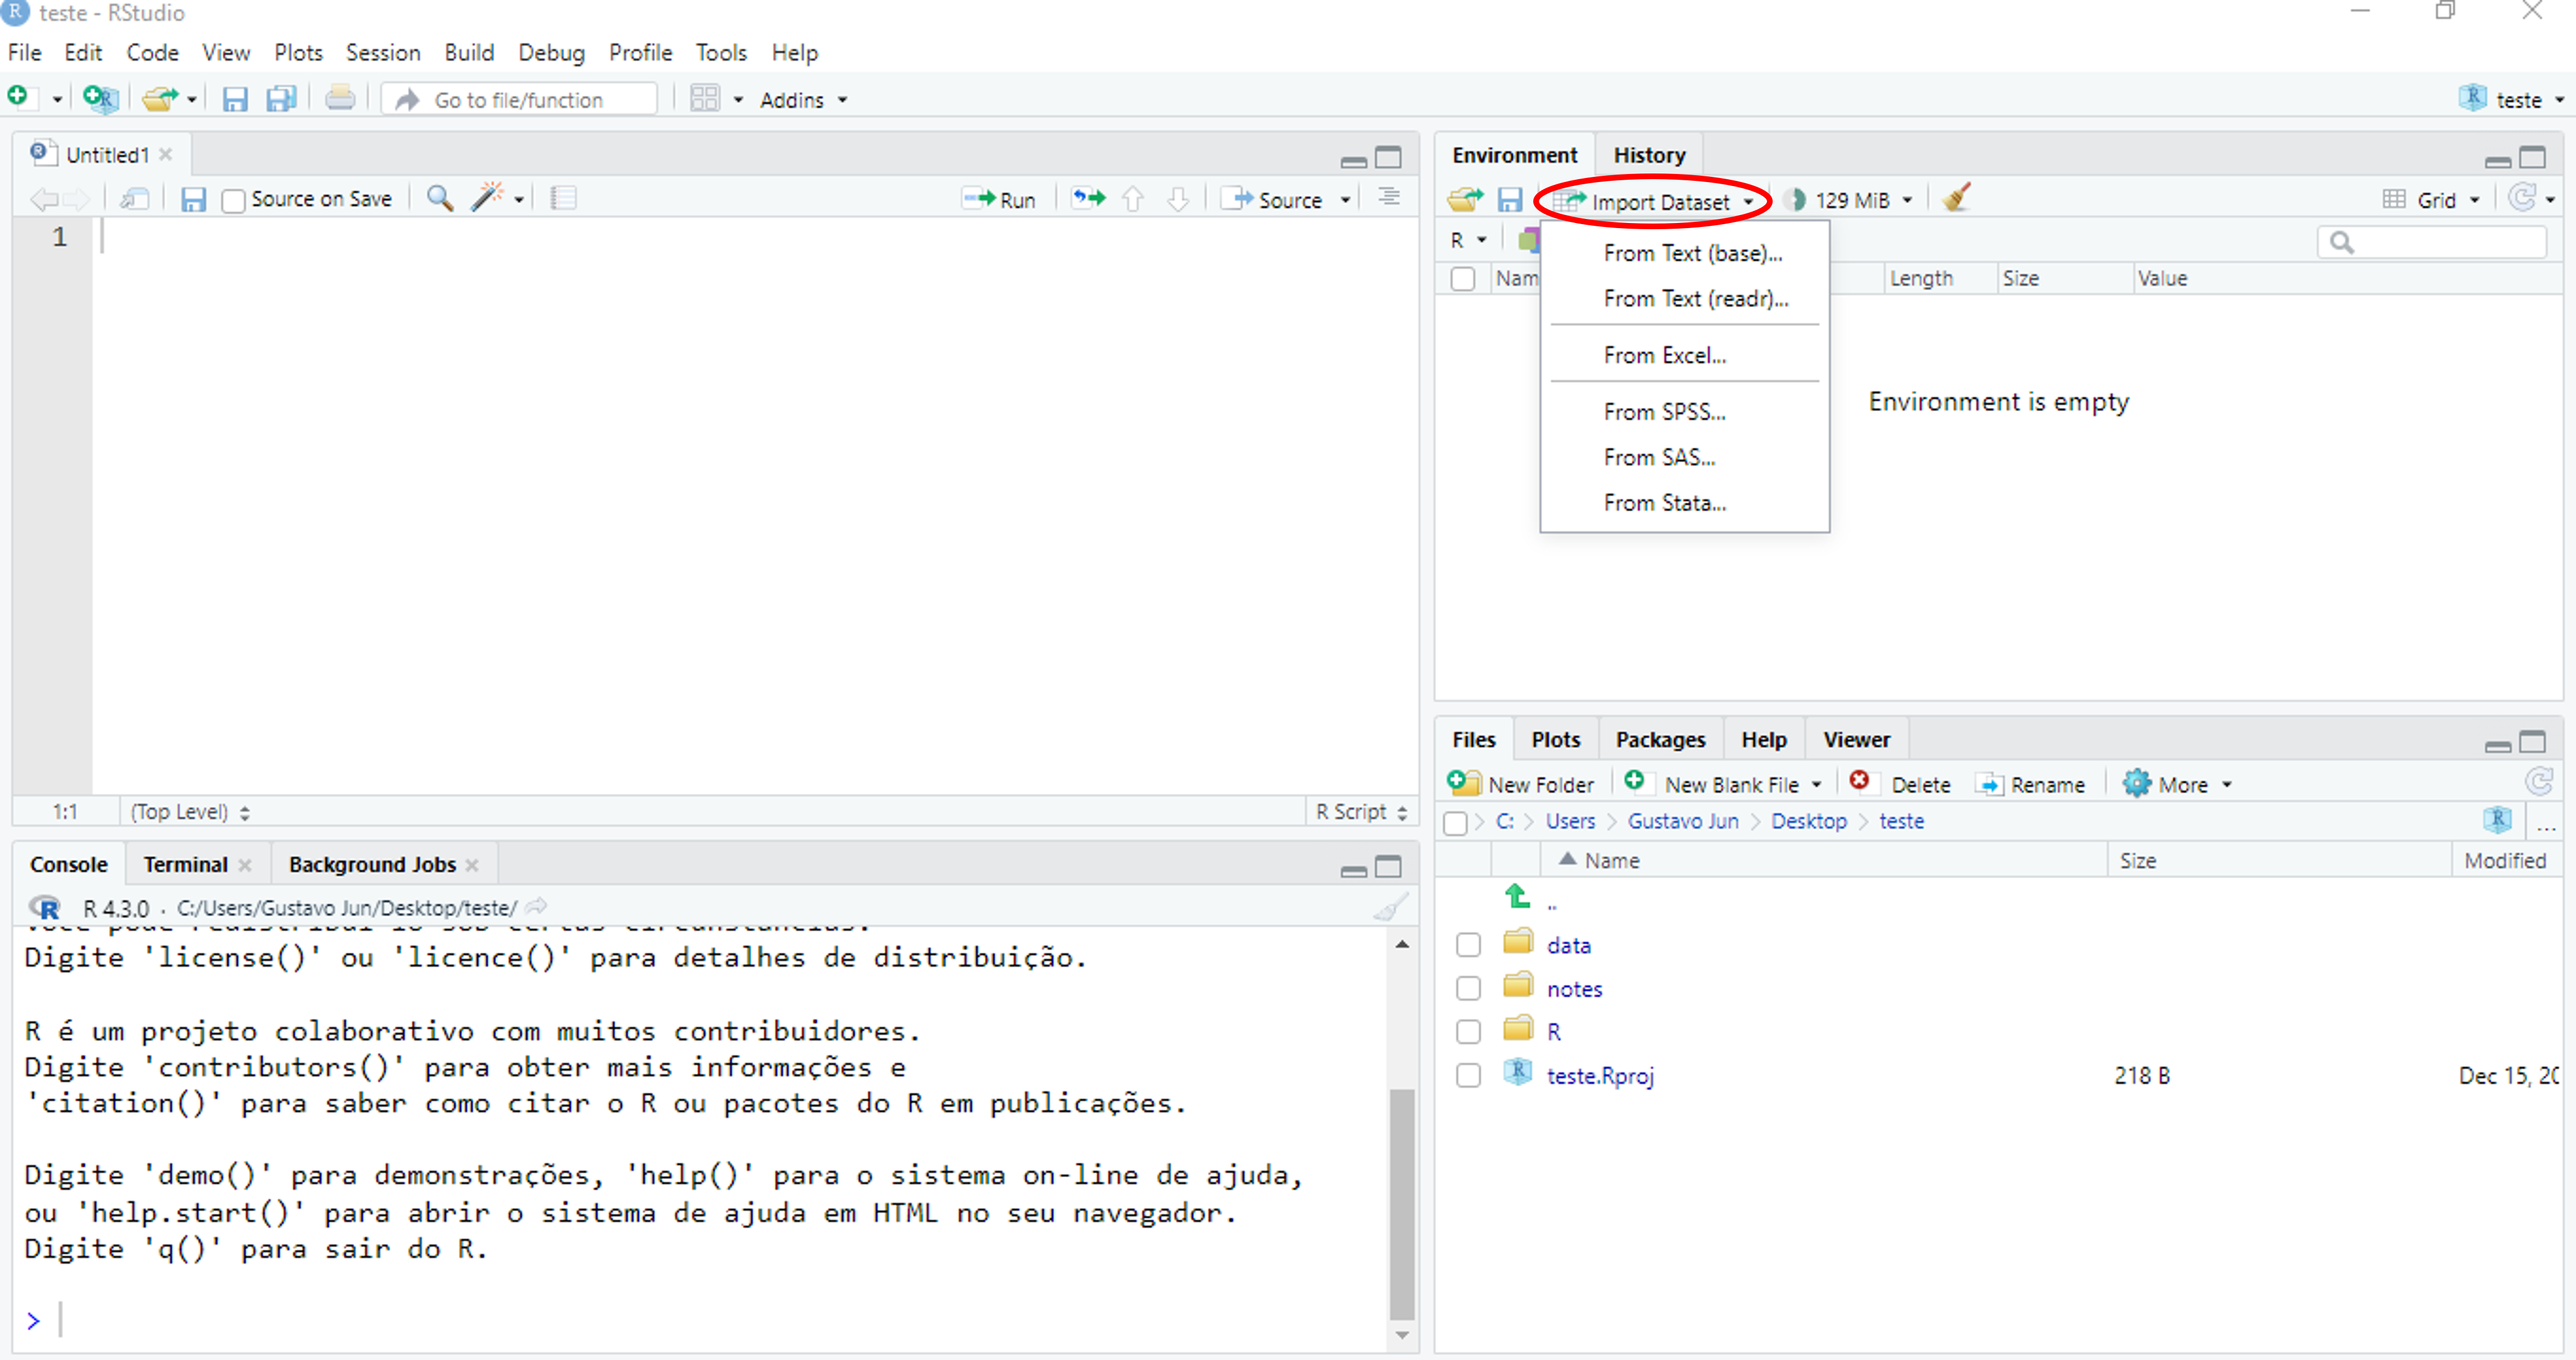2576x1360 pixels.
Task: Click the Re-run previous code icon
Action: (1088, 198)
